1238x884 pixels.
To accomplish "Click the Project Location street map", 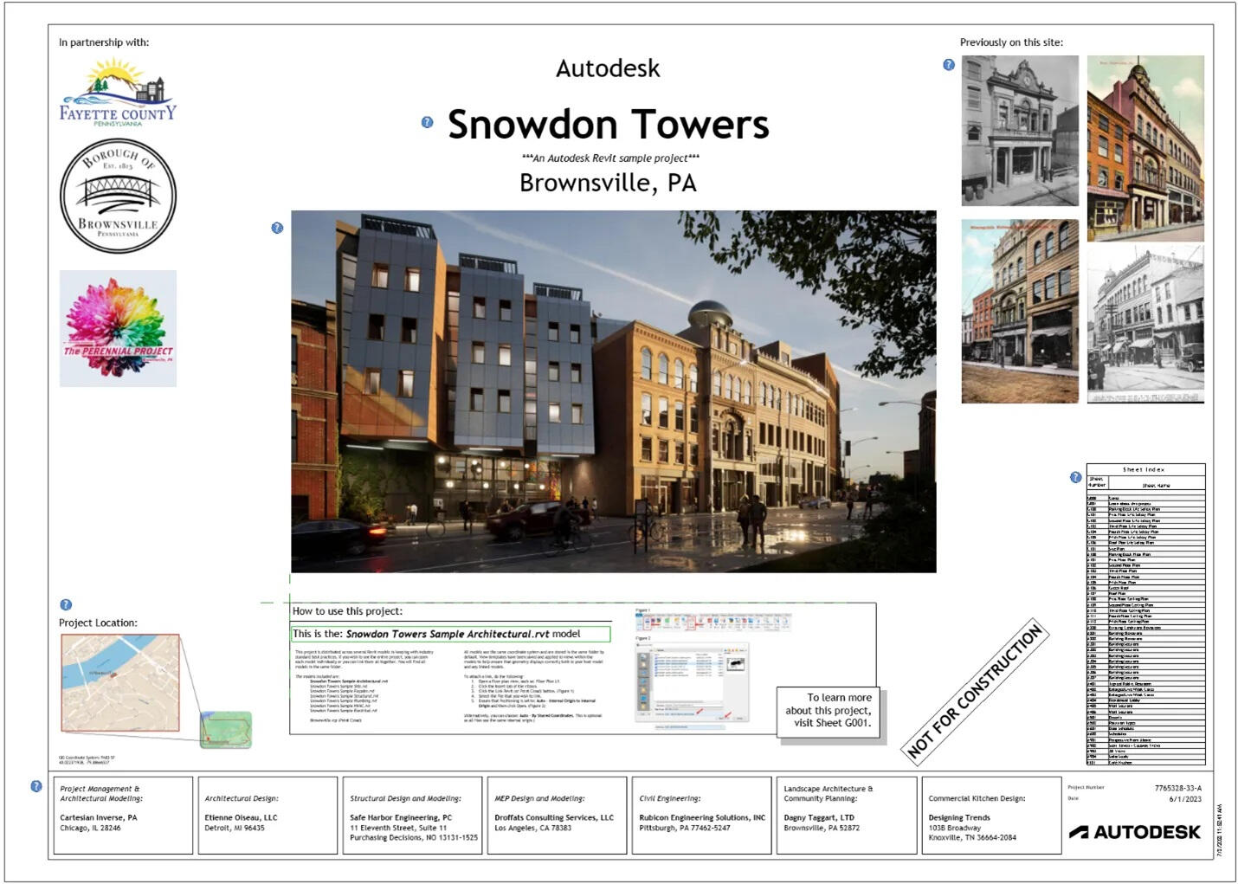I will pos(119,682).
